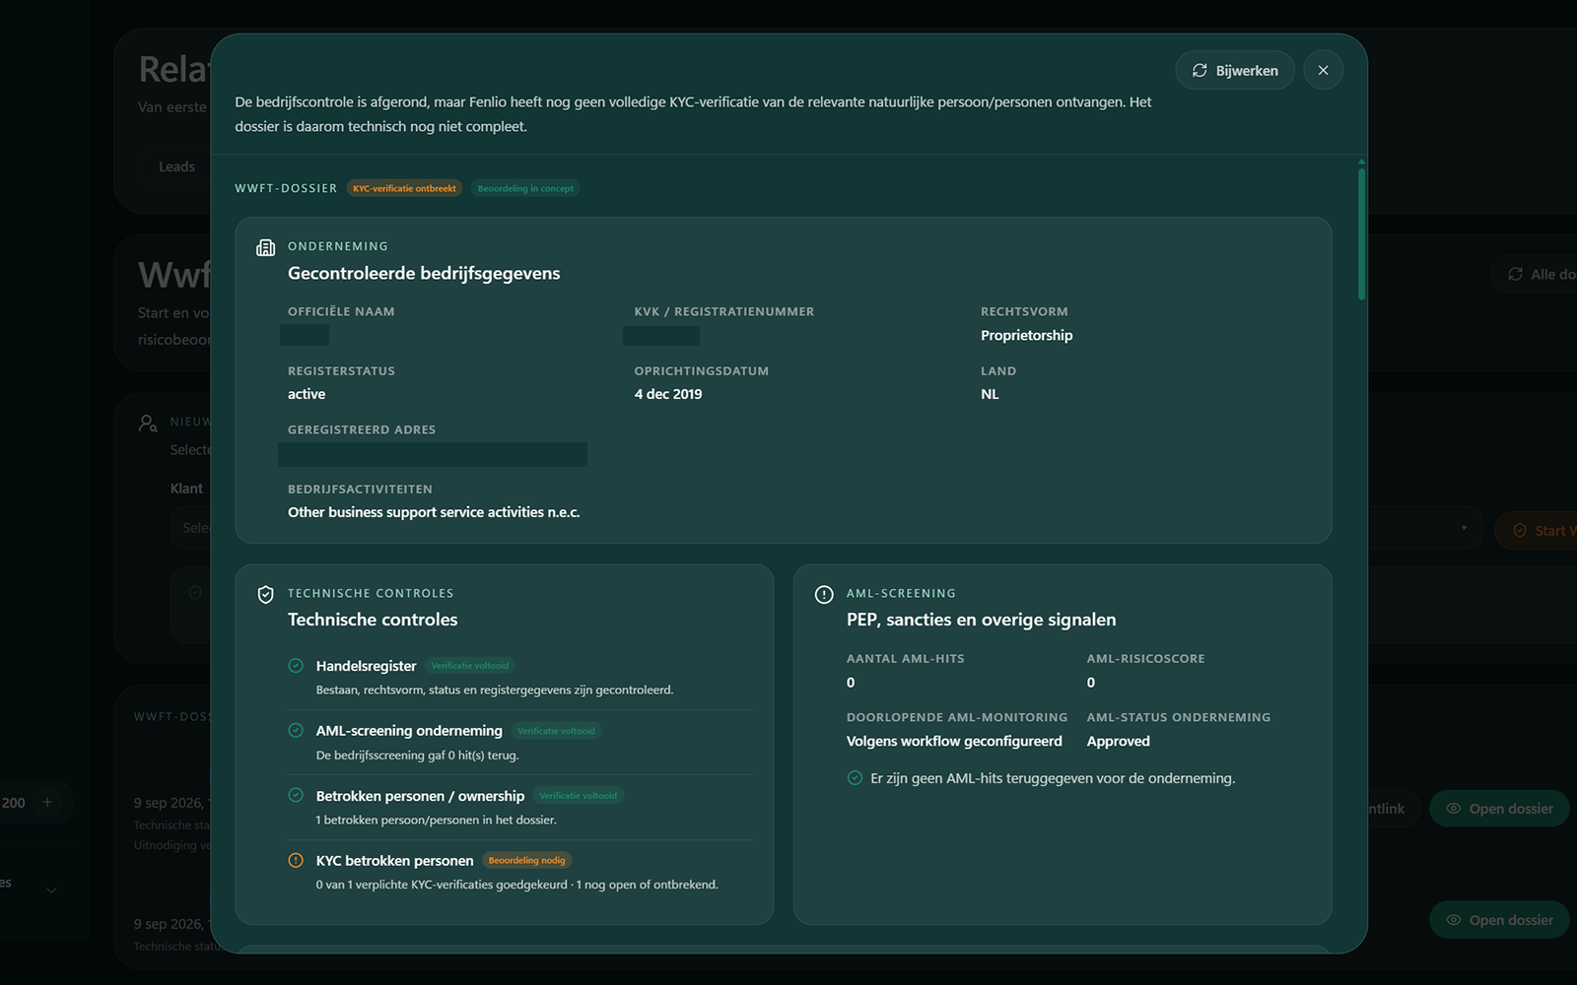Click the plus icon next to 200

47,802
